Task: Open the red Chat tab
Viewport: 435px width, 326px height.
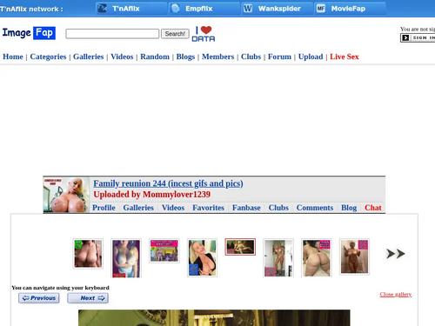Action: [x=373, y=208]
